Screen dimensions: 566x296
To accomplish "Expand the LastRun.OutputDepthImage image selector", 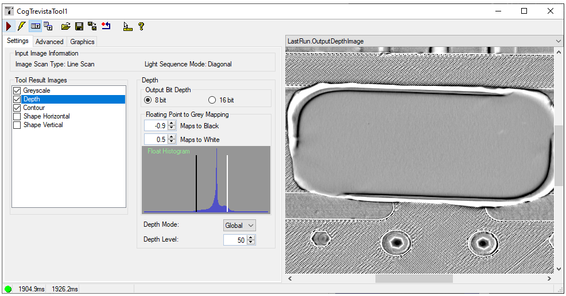I will pos(558,41).
